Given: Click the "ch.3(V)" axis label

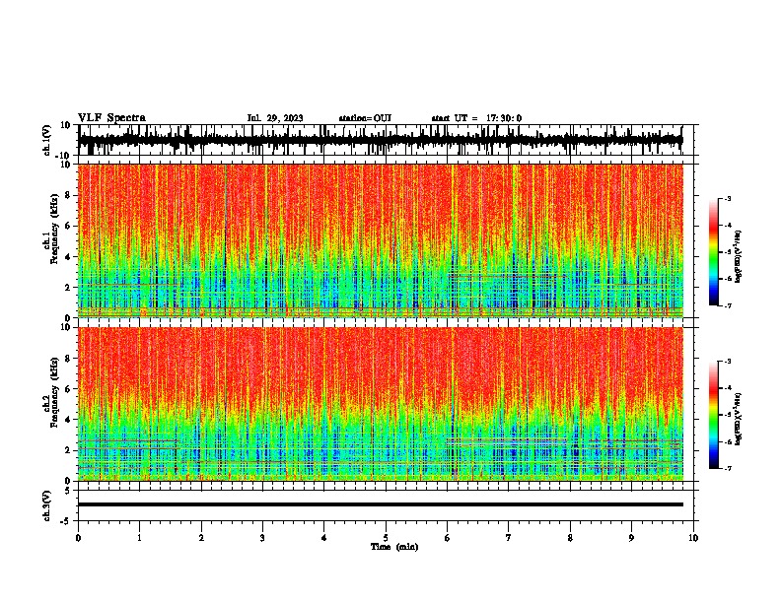Looking at the screenshot, I should click(x=47, y=505).
